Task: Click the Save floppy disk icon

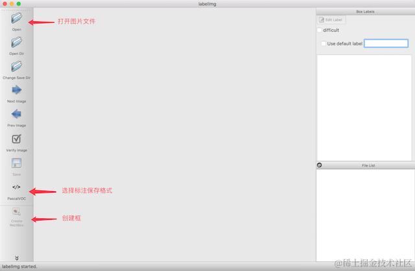Action: 16,163
